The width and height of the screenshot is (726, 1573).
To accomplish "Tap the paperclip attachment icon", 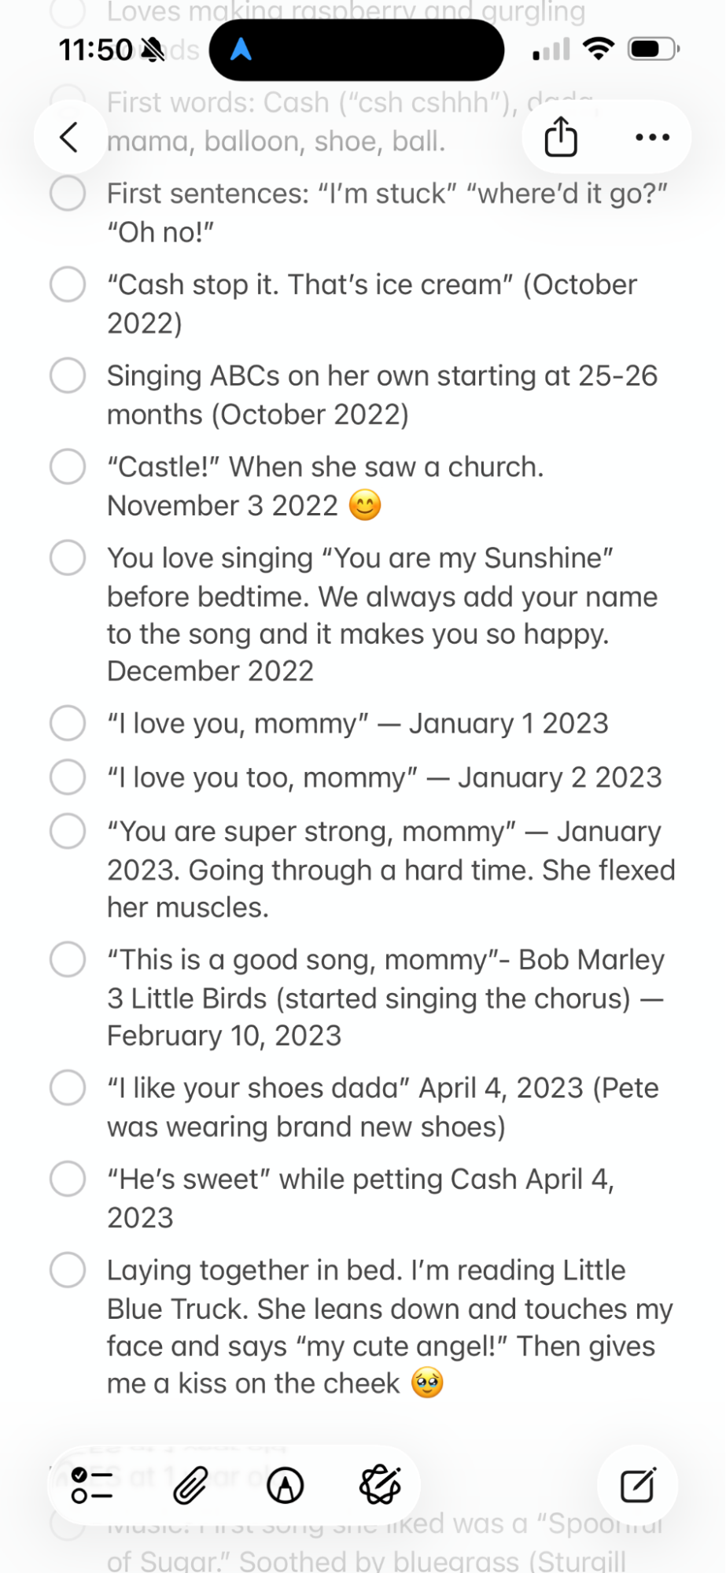I will coord(190,1485).
